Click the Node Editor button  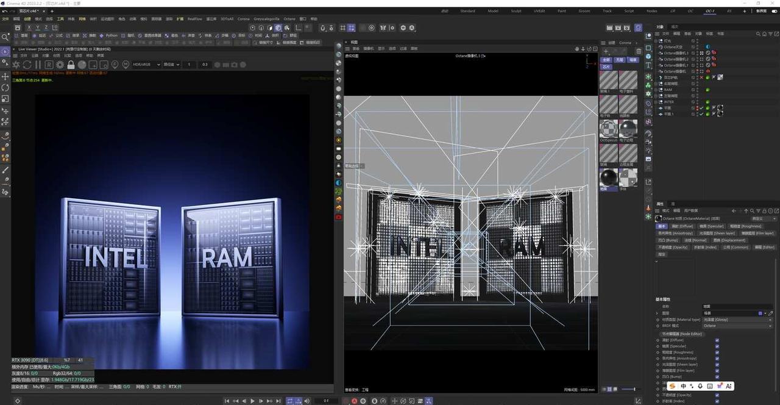(x=682, y=334)
